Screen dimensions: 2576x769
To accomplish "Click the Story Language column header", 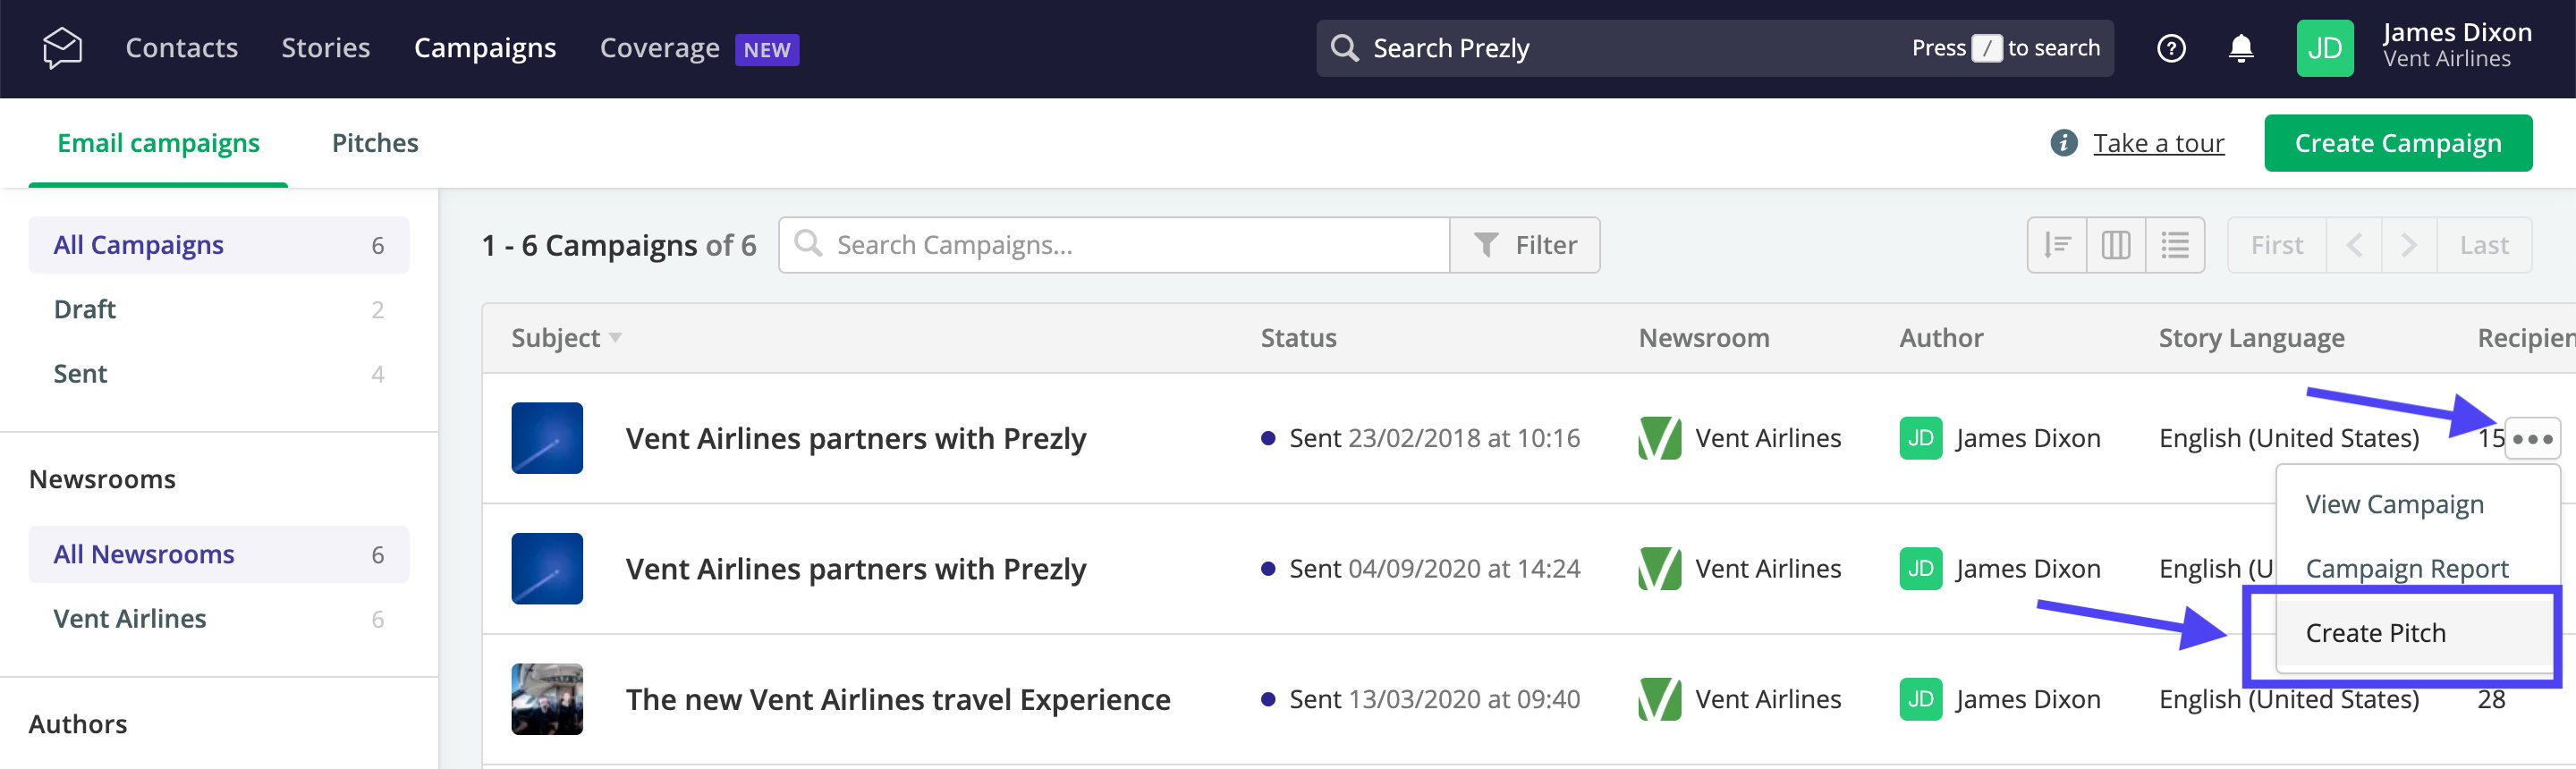I will click(2251, 338).
